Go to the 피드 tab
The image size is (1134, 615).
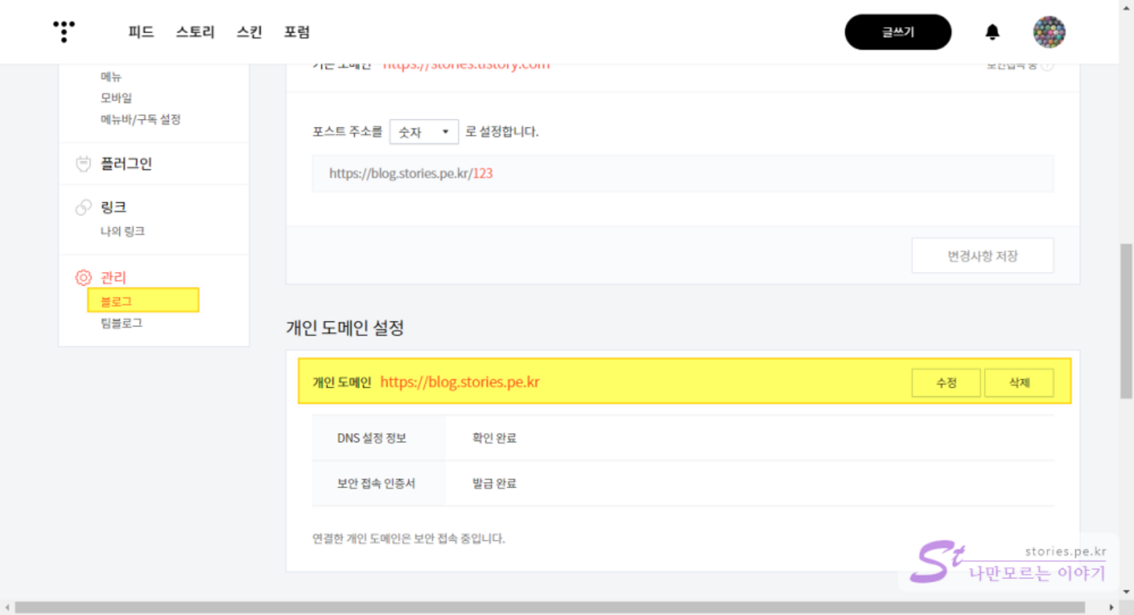coord(141,32)
